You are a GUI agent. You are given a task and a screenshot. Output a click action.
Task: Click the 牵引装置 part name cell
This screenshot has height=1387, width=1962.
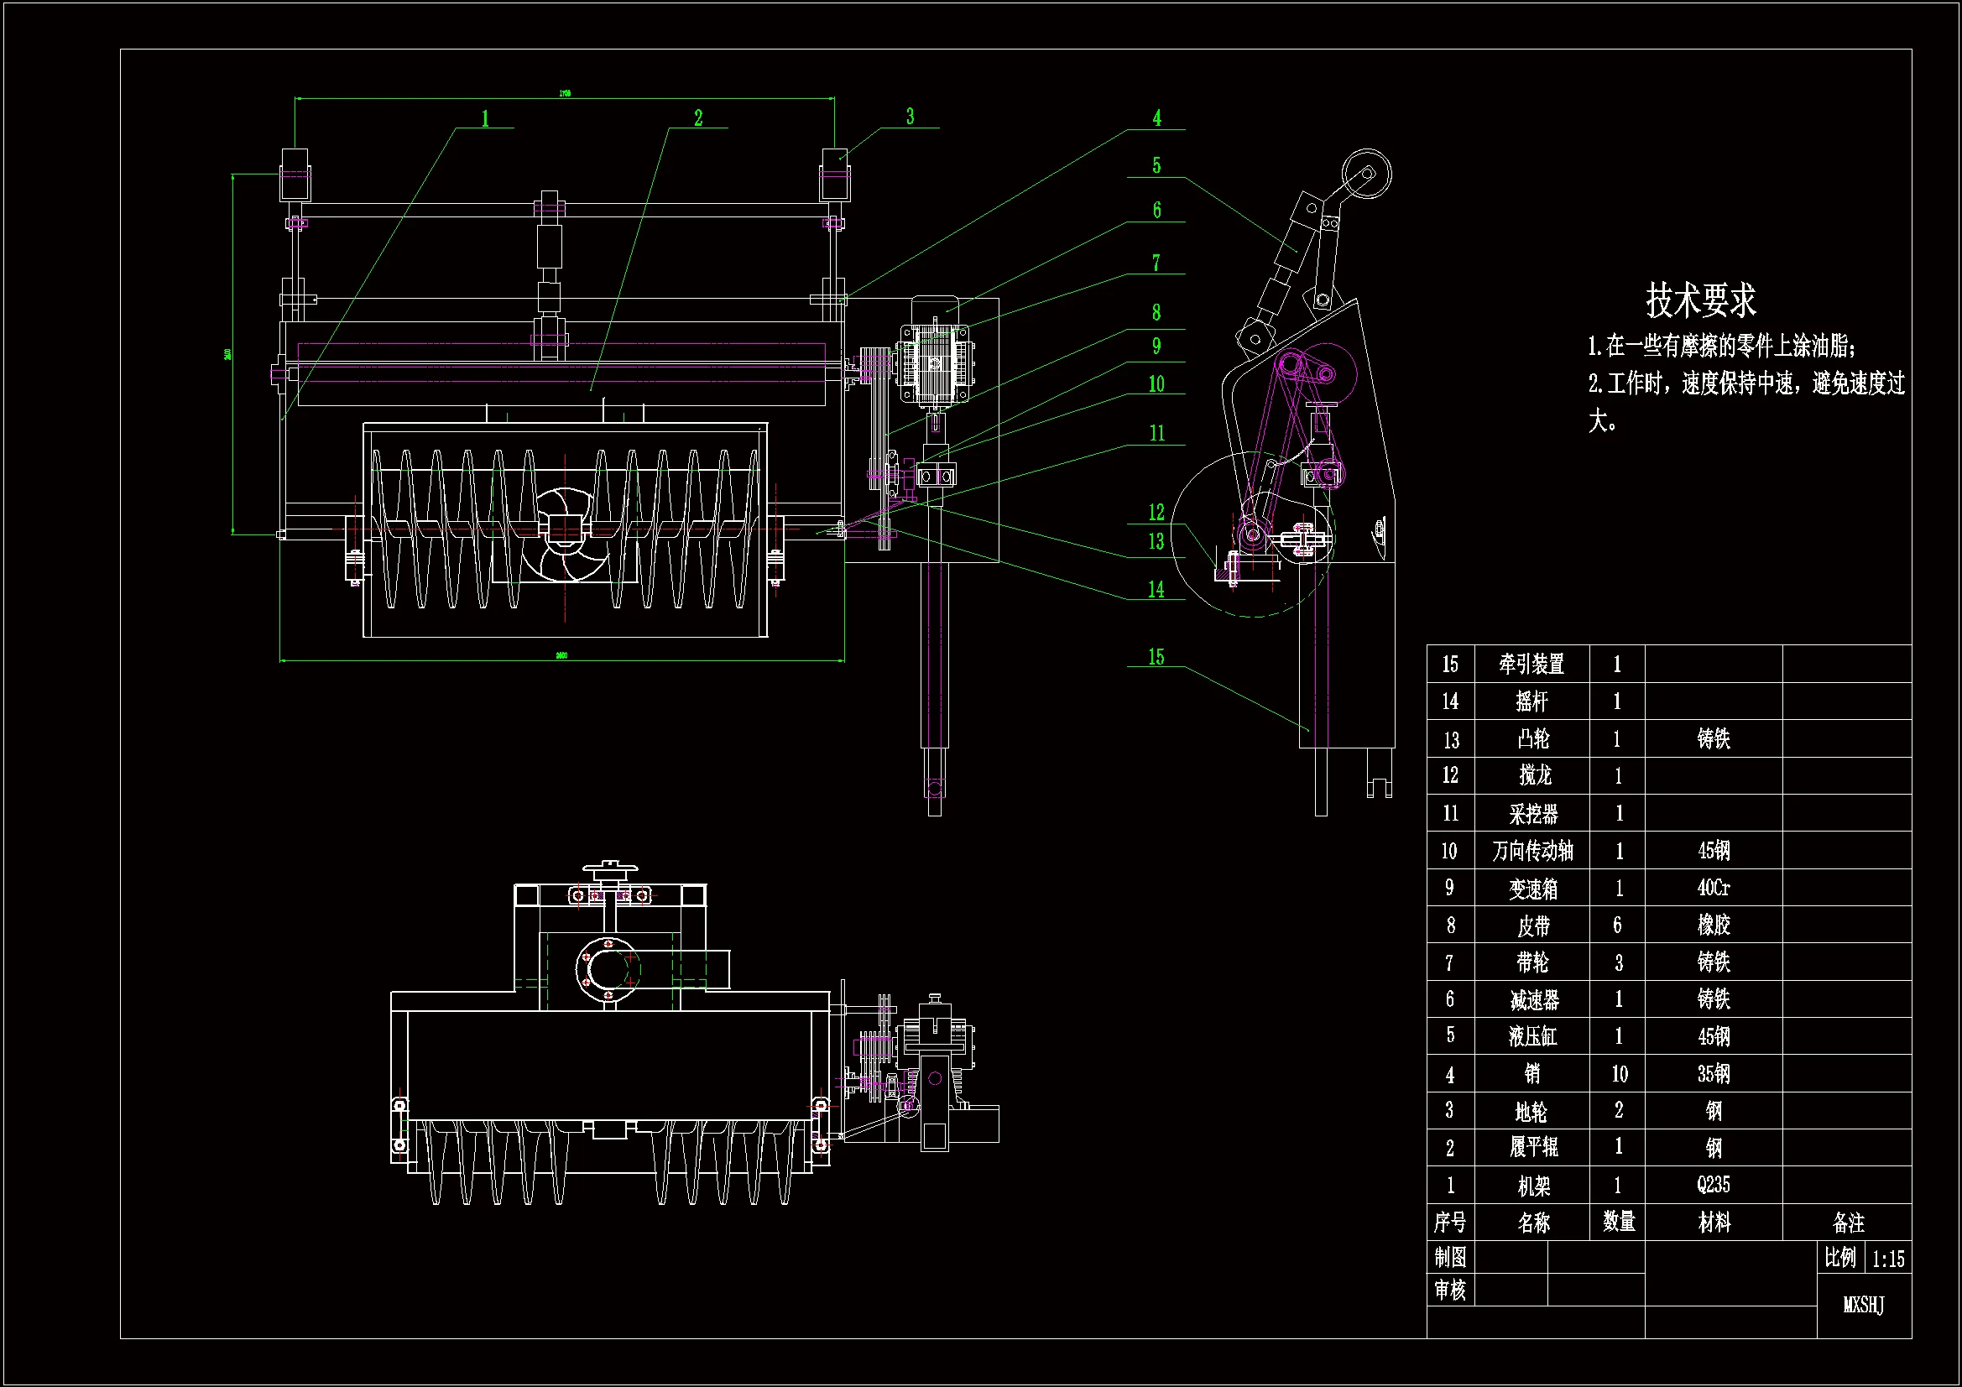(1532, 664)
